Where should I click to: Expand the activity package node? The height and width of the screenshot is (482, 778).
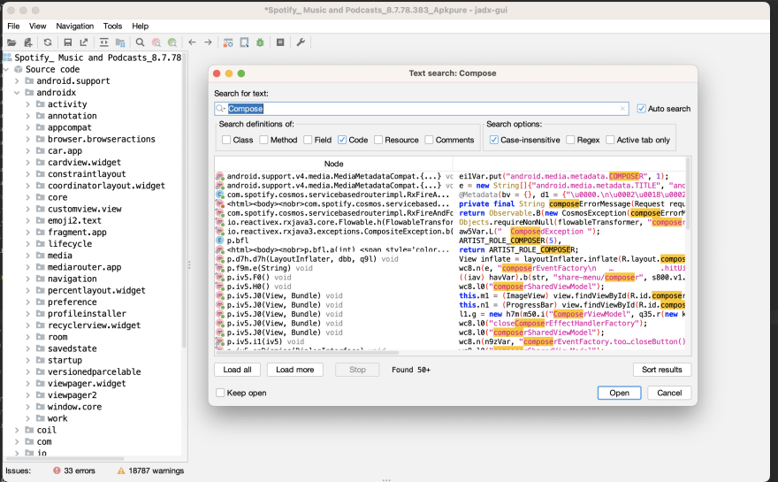click(27, 104)
